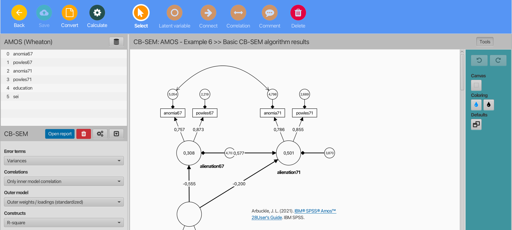Activate the Select pointer tool
The height and width of the screenshot is (230, 512).
(x=141, y=13)
